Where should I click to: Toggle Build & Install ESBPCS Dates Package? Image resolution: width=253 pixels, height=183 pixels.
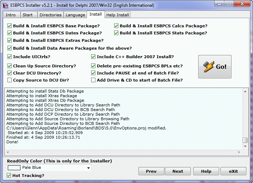[x=10, y=33]
